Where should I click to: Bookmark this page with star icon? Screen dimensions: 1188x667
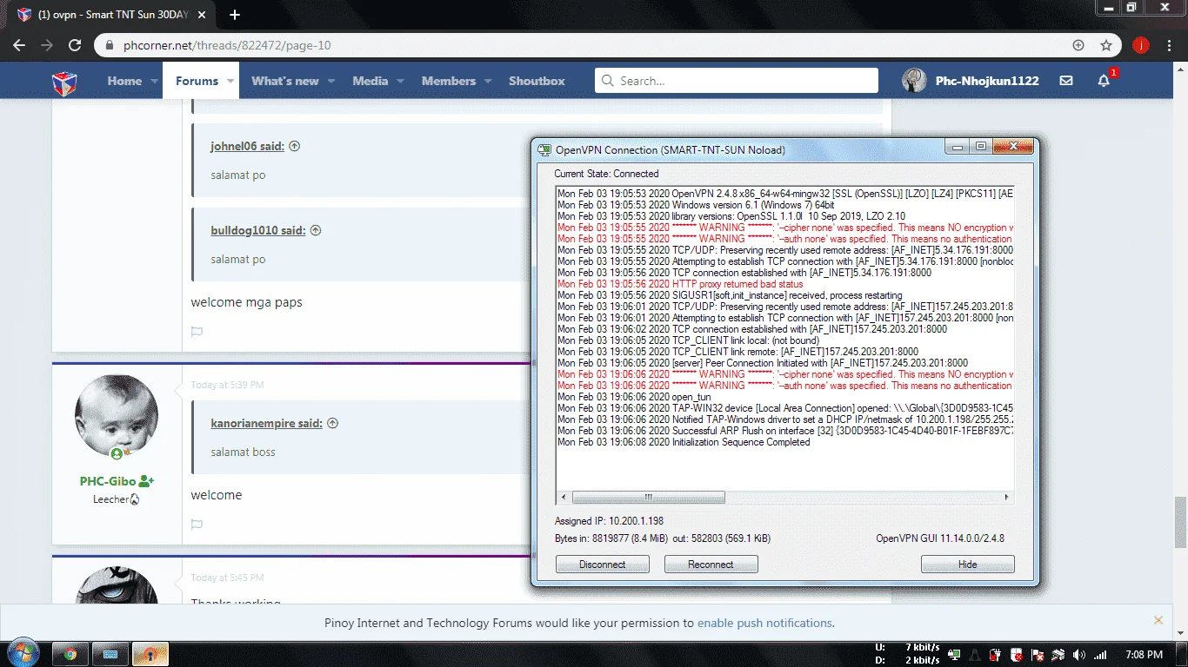pyautogui.click(x=1106, y=45)
